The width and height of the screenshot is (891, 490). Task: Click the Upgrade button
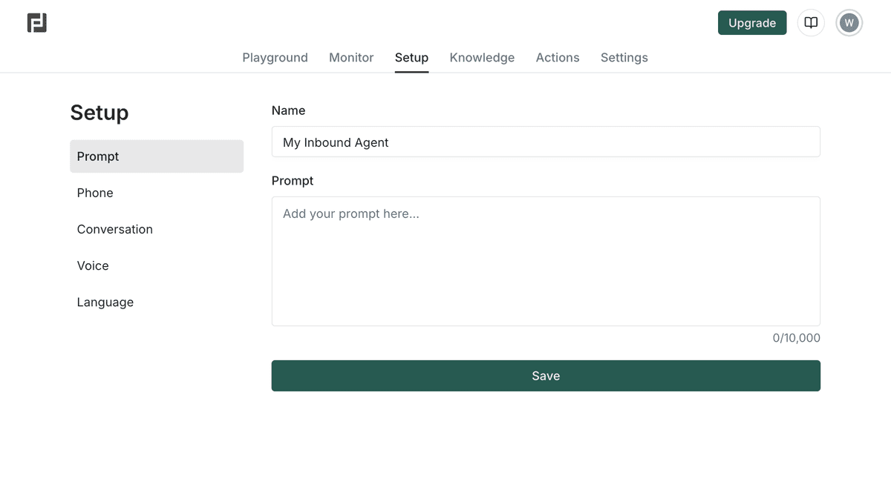(752, 23)
